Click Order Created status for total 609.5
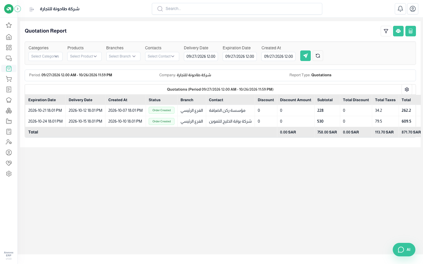Screen dimensions: 423x264 coord(162,121)
